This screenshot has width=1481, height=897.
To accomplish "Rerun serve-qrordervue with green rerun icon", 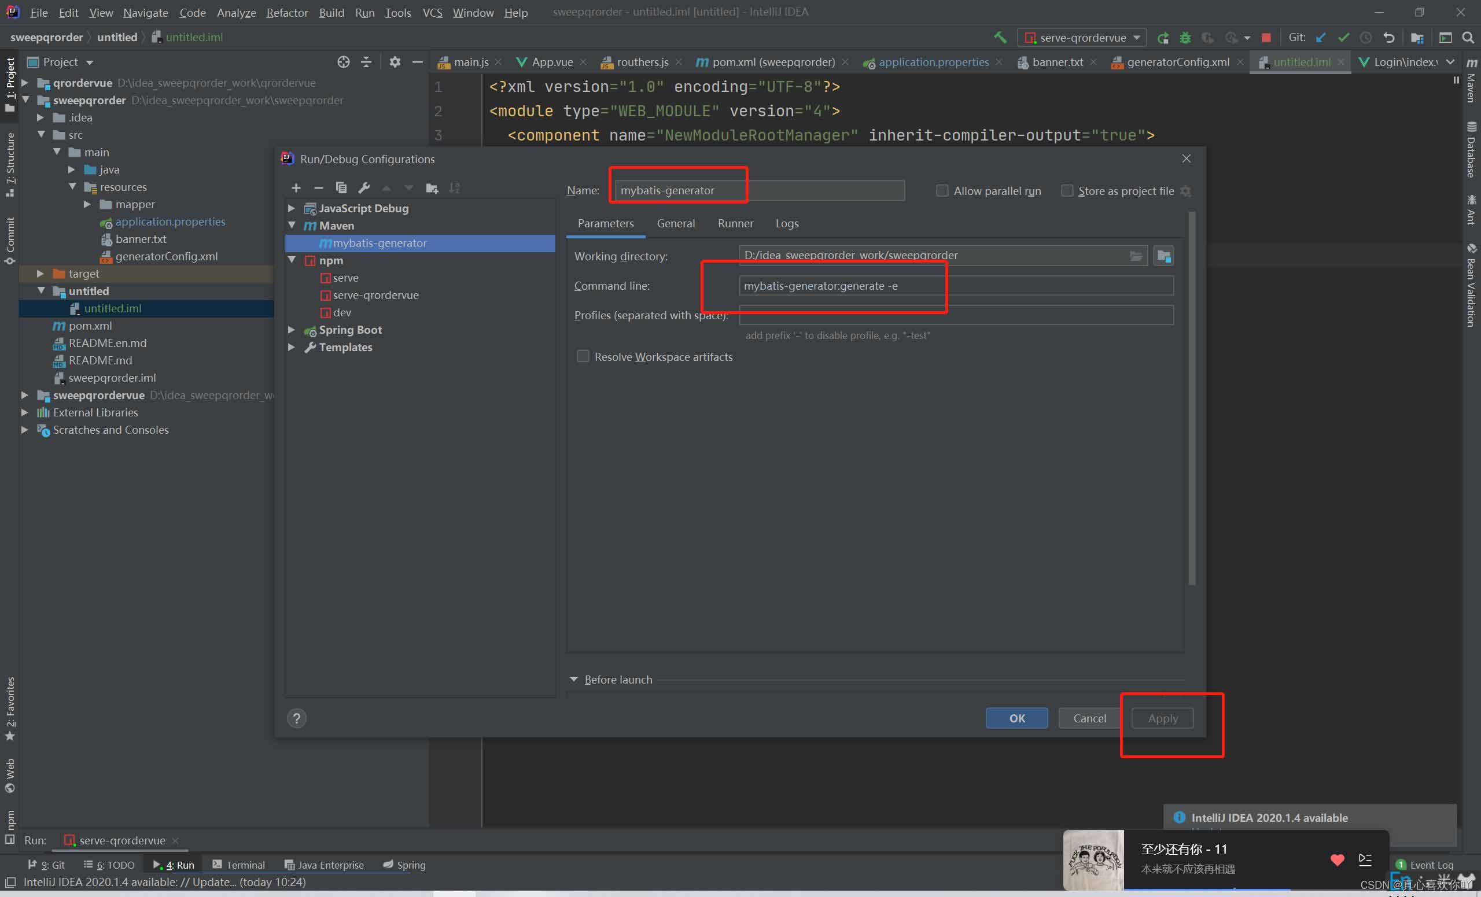I will [x=1163, y=38].
